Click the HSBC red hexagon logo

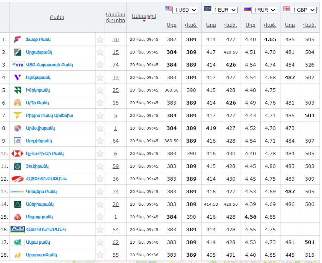17,154
